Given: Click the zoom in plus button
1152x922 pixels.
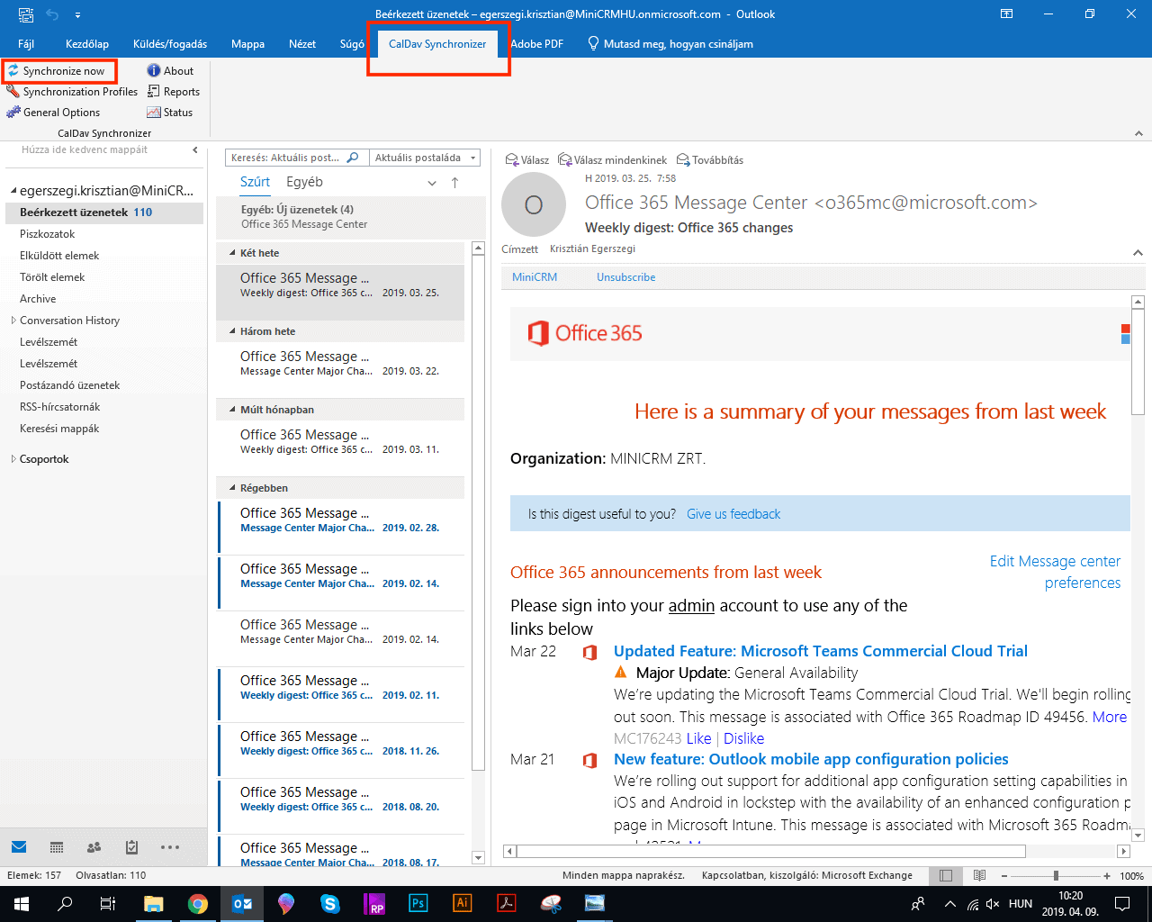Looking at the screenshot, I should [1106, 875].
